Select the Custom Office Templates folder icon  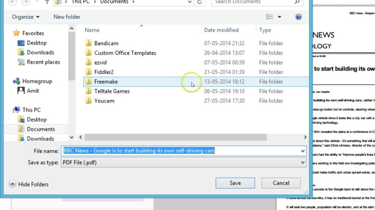(x=89, y=53)
